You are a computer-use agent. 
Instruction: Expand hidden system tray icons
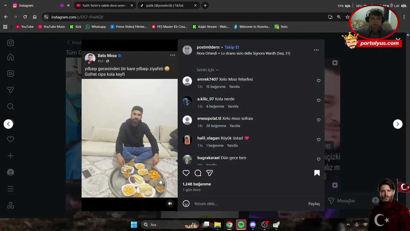click(x=348, y=225)
